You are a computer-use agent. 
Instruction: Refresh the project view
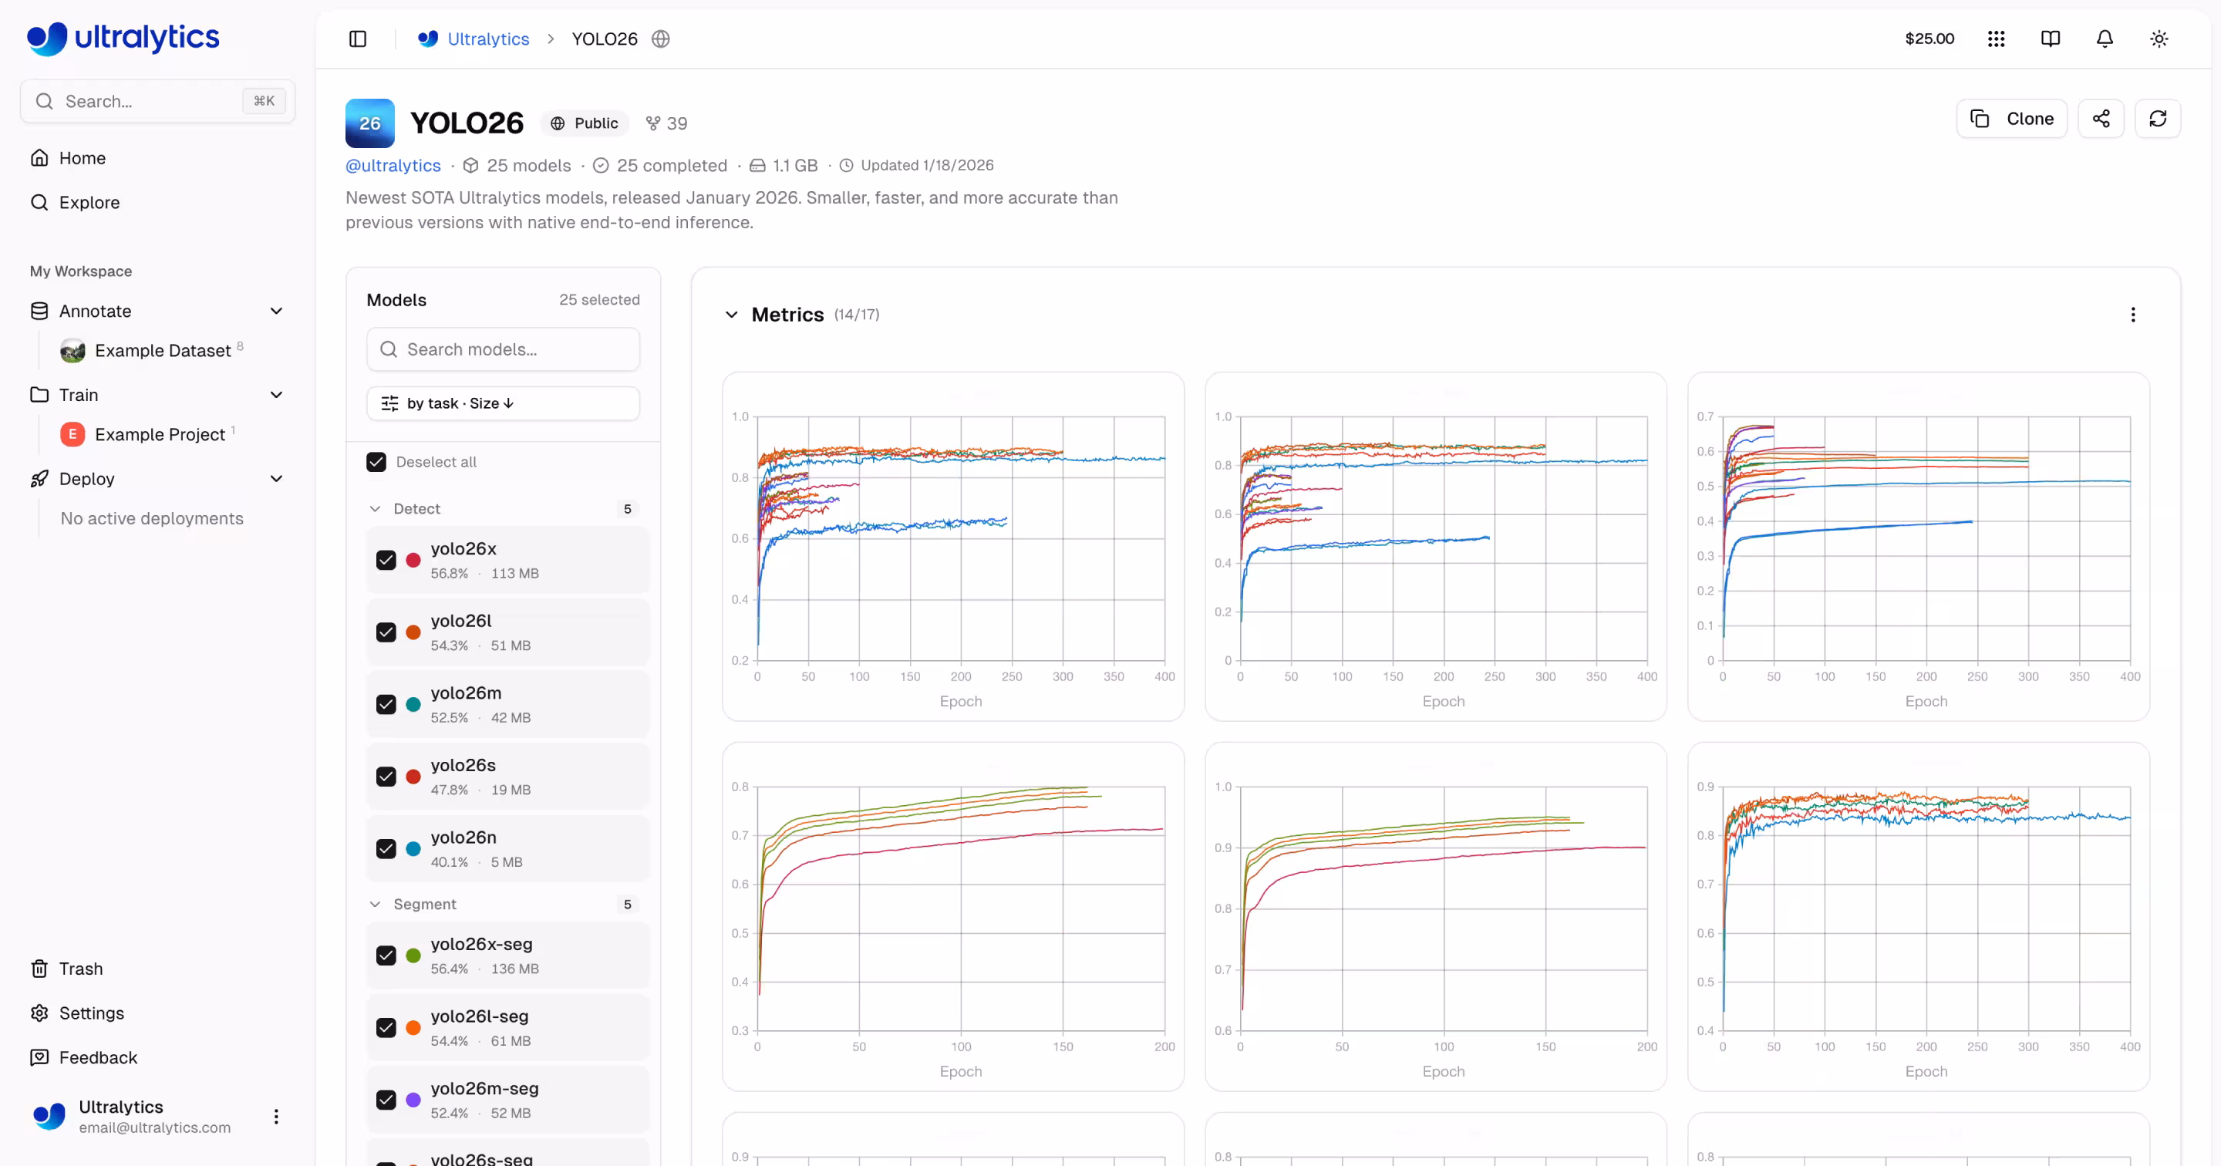[2157, 118]
